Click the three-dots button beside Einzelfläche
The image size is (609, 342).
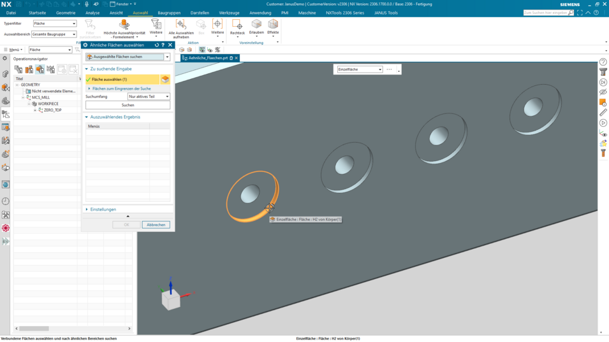(x=389, y=69)
